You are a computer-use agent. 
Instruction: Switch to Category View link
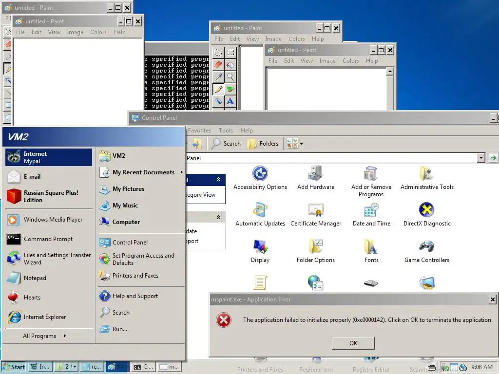coord(201,195)
